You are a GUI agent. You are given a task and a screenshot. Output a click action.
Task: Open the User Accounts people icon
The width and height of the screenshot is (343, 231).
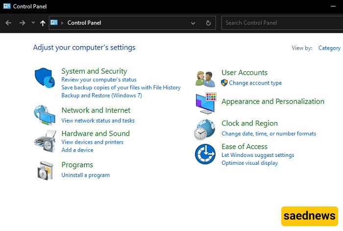[x=205, y=79]
